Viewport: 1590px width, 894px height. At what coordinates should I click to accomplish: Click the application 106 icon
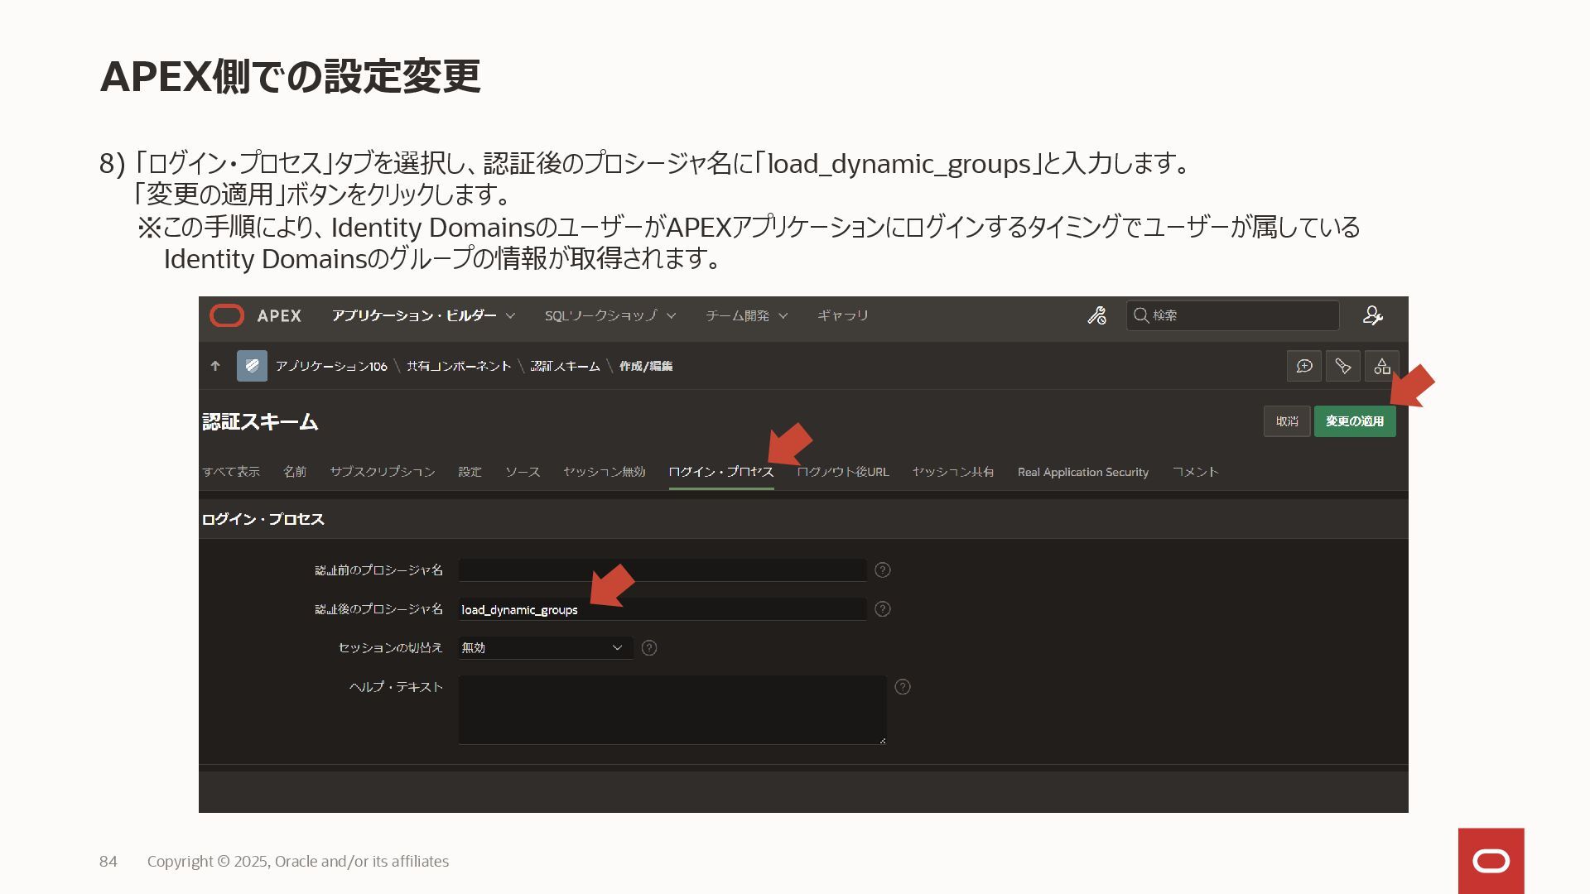[x=252, y=366]
